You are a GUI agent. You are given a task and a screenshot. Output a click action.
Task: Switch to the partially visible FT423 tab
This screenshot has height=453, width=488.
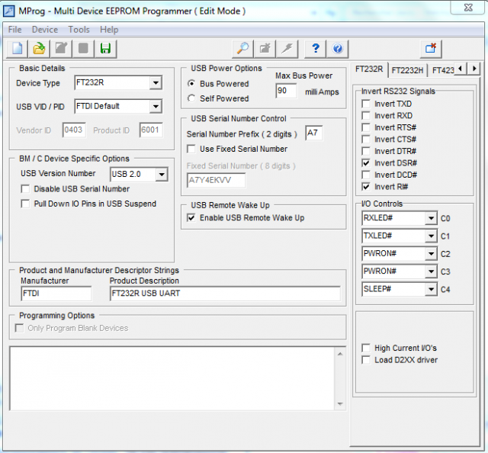coord(442,70)
